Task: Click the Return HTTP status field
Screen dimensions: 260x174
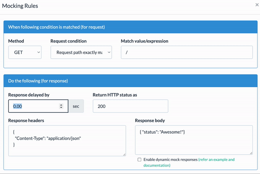Action: [x=130, y=106]
